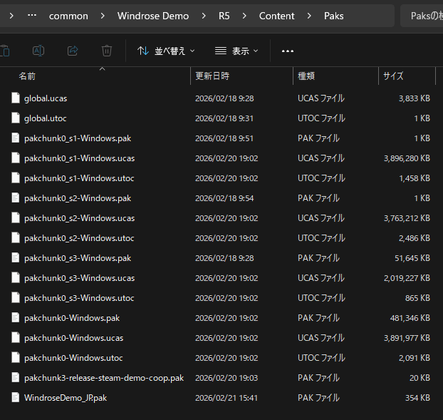Click the Share icon in the toolbar

tap(73, 51)
